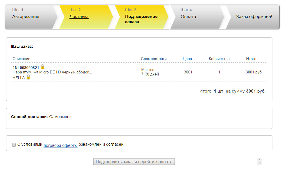Viewport: 282px width, 173px height.
Task: Open the "договора оферты" link
Action: 60,145
